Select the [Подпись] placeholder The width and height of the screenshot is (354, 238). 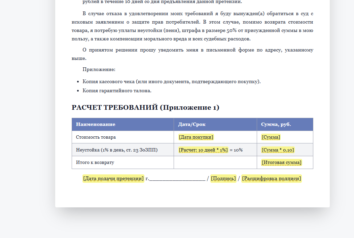click(x=223, y=178)
